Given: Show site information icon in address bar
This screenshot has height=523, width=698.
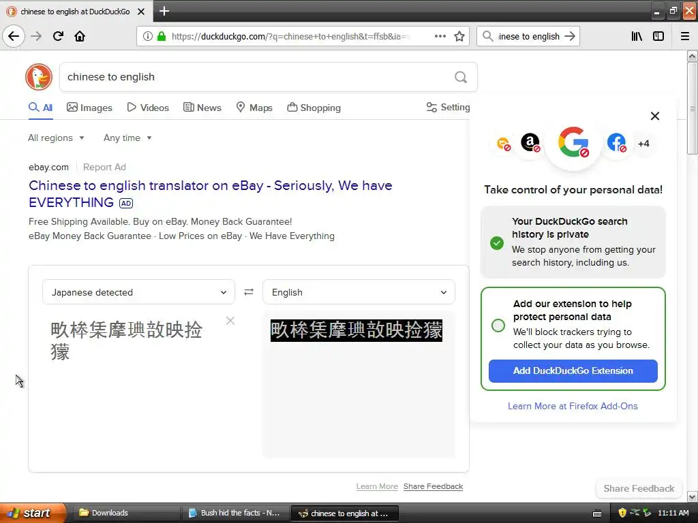Looking at the screenshot, I should [x=148, y=36].
